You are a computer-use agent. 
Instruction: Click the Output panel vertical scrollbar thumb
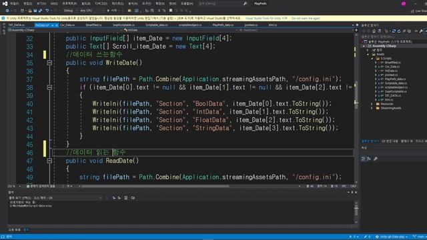tap(356, 210)
